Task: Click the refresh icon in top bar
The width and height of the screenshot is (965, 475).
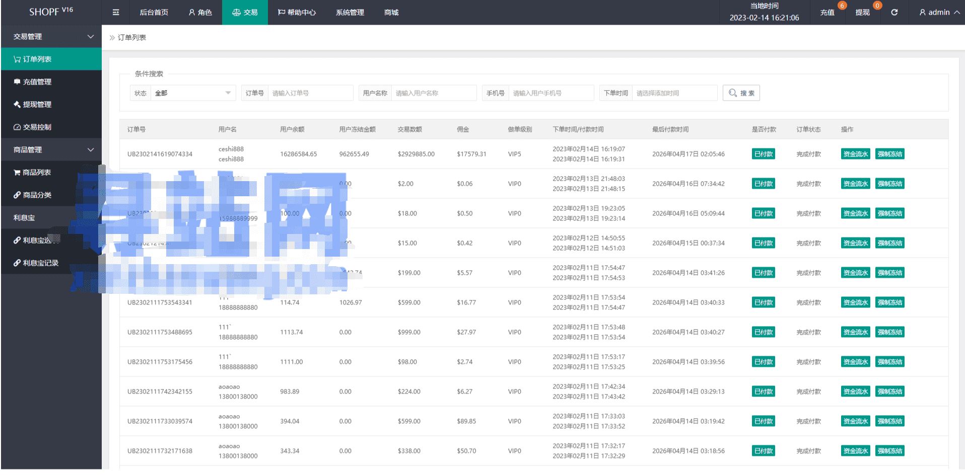Action: pyautogui.click(x=894, y=13)
